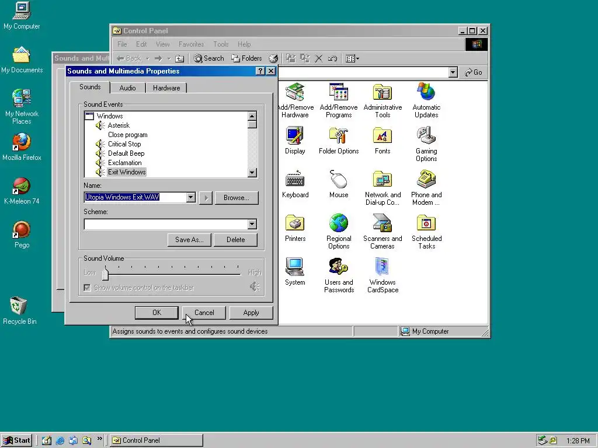The height and width of the screenshot is (448, 598).
Task: Select the Critical Stop sound event
Action: 124,144
